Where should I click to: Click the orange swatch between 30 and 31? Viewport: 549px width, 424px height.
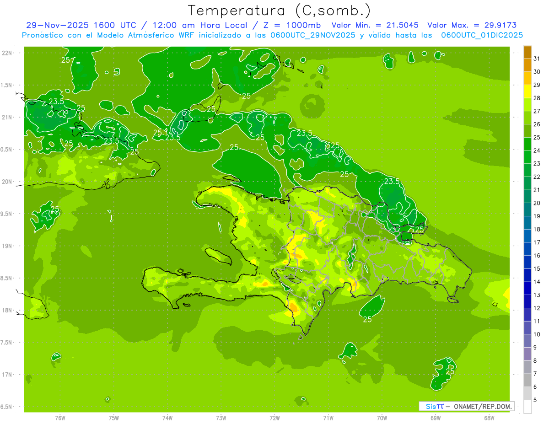pyautogui.click(x=527, y=65)
